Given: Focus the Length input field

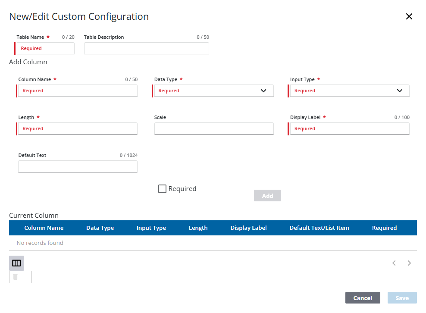Looking at the screenshot, I should coord(78,129).
